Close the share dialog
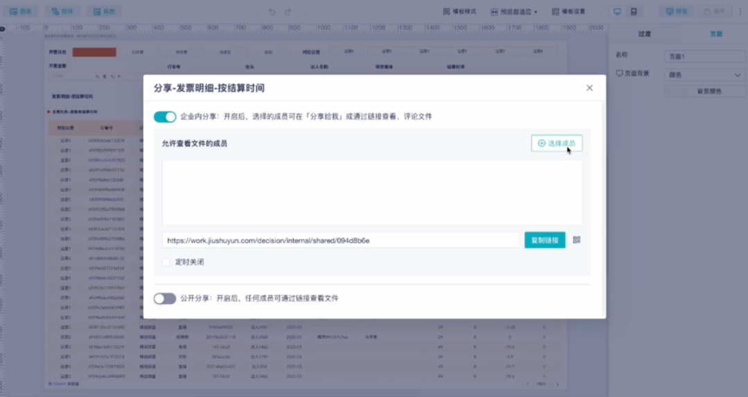 click(589, 88)
